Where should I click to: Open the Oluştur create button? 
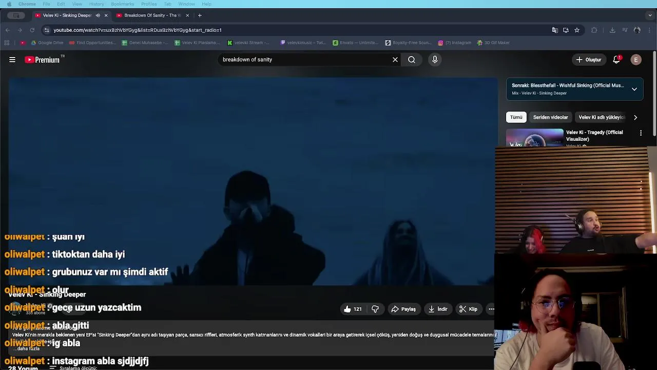588,60
